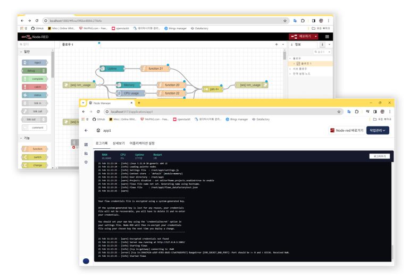Image resolution: width=418 pixels, height=279 pixels.
Task: Select the change node in the palette
Action: 35,165
